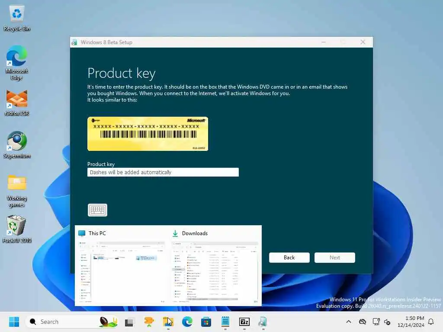Launch the Supermium desktop shortcut
Screen dimensions: 443x332
17,145
